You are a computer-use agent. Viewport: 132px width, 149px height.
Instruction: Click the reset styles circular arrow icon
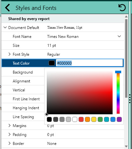(122, 8)
